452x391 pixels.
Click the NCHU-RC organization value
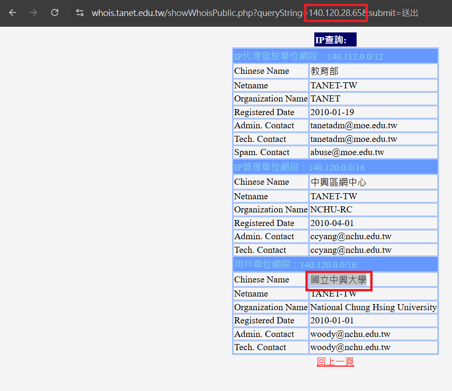[374, 210]
